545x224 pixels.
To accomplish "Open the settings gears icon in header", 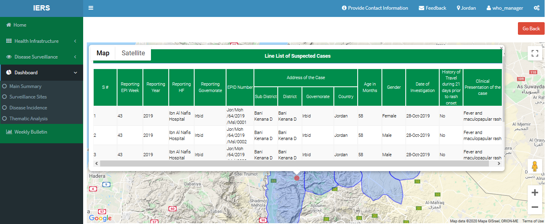I will click(537, 8).
